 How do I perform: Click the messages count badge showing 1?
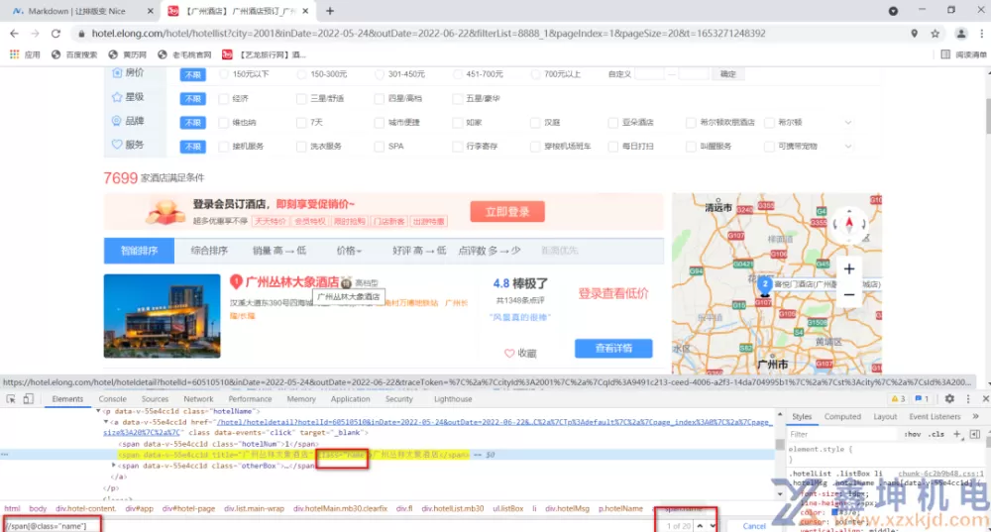(x=922, y=398)
